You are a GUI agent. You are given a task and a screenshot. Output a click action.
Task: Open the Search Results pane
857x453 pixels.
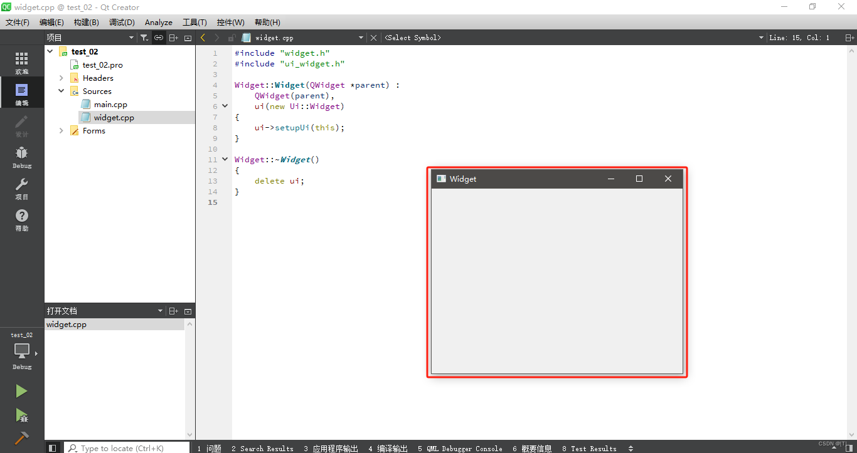point(262,448)
